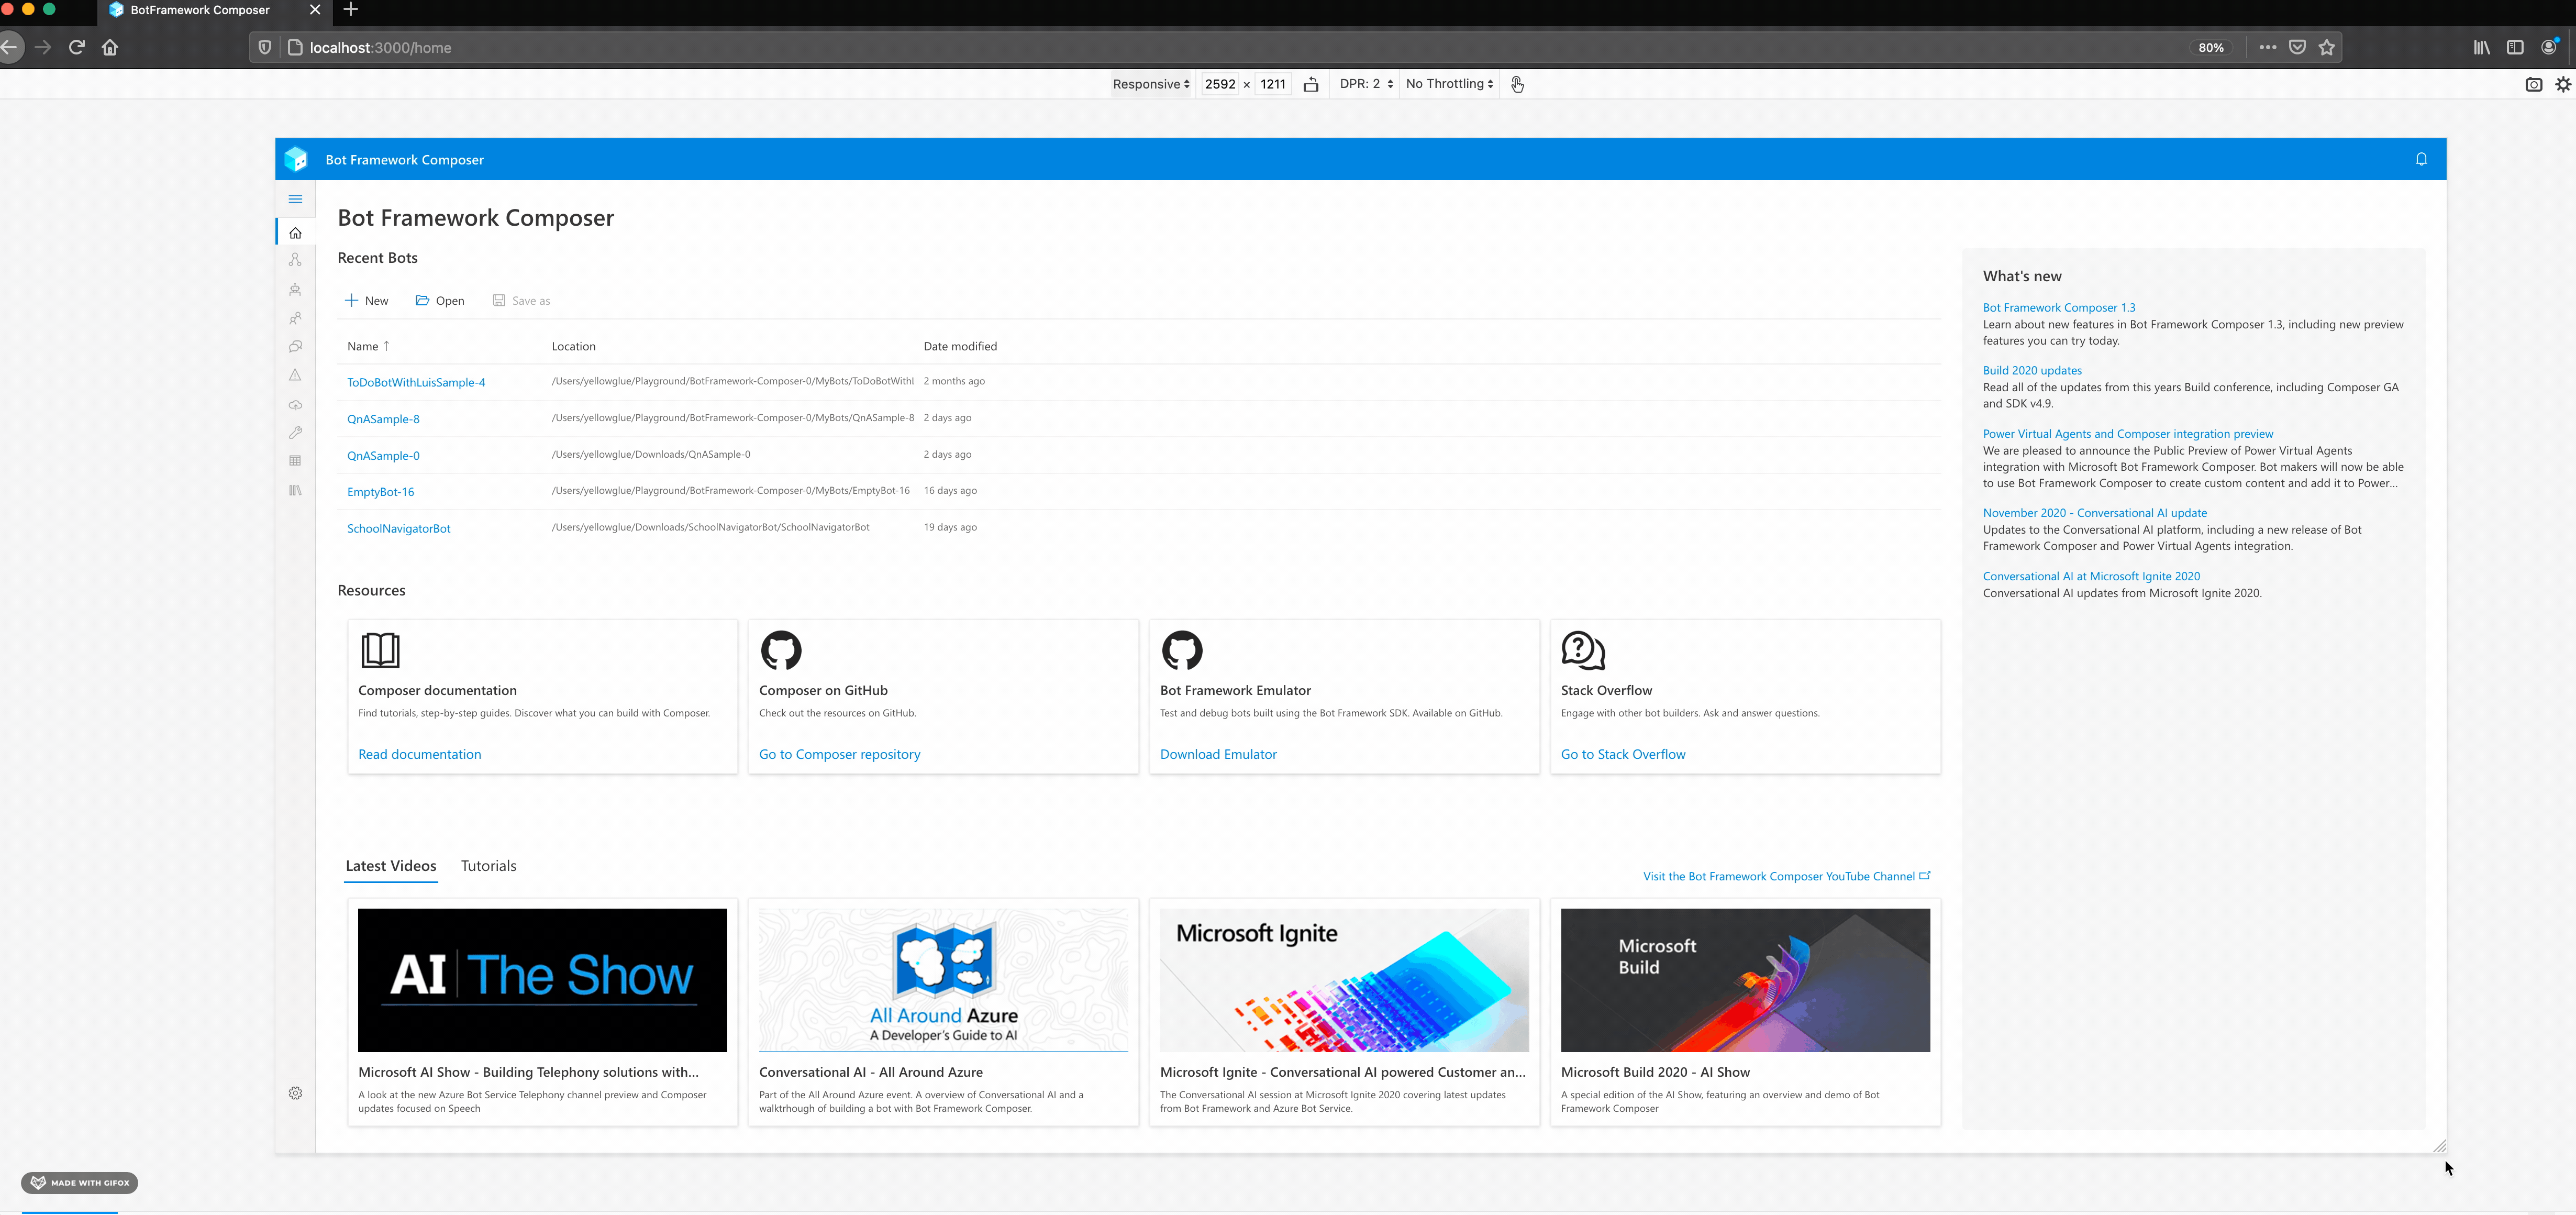Open the Responsive device dropdown
The height and width of the screenshot is (1215, 2576).
tap(1151, 84)
